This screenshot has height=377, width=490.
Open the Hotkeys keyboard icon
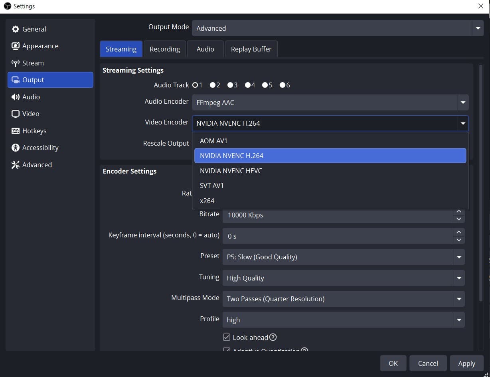pyautogui.click(x=16, y=131)
